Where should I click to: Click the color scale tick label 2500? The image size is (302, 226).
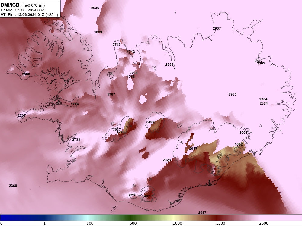point(264,223)
